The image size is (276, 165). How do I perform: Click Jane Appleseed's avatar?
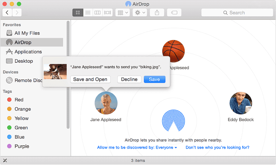coord(106,103)
